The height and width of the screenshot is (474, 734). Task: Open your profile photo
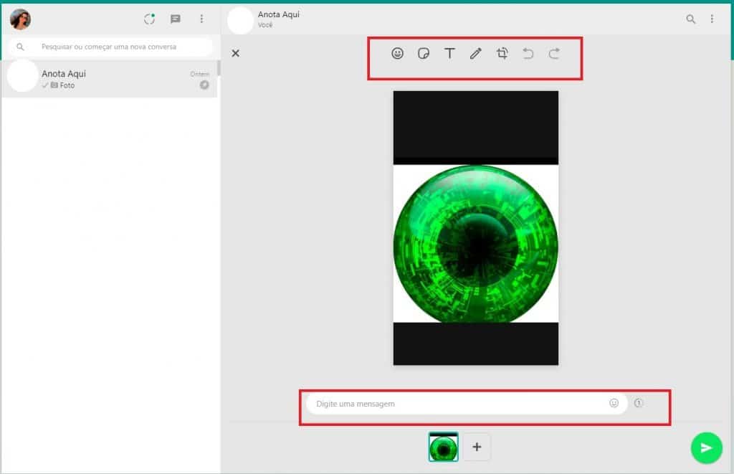[x=21, y=19]
